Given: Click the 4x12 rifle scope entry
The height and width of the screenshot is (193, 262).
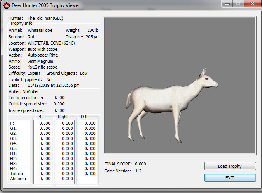Looking at the screenshot, I should [42, 67].
